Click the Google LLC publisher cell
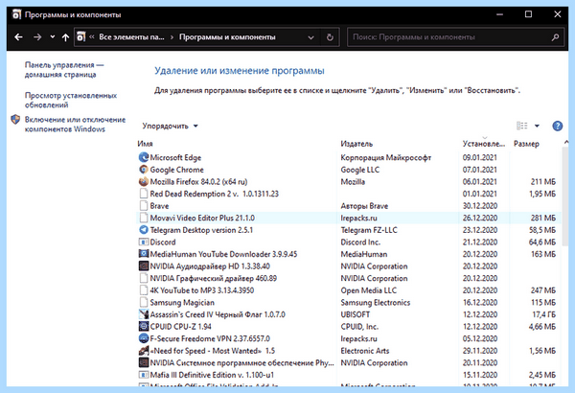Screen dimensions: 575x393 click(359, 170)
